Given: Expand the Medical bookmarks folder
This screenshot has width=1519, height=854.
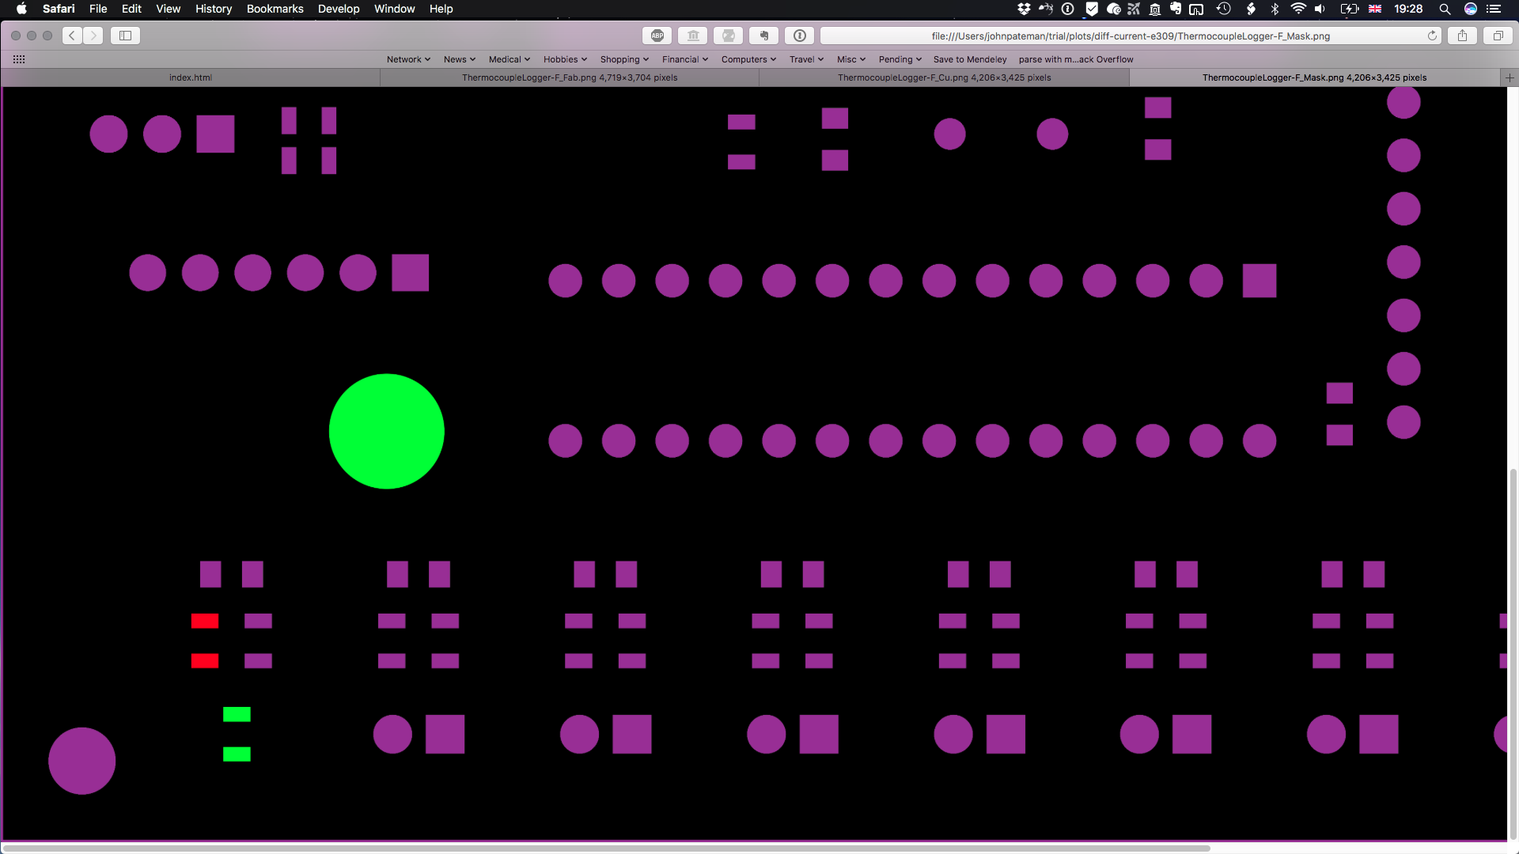Looking at the screenshot, I should 509,59.
